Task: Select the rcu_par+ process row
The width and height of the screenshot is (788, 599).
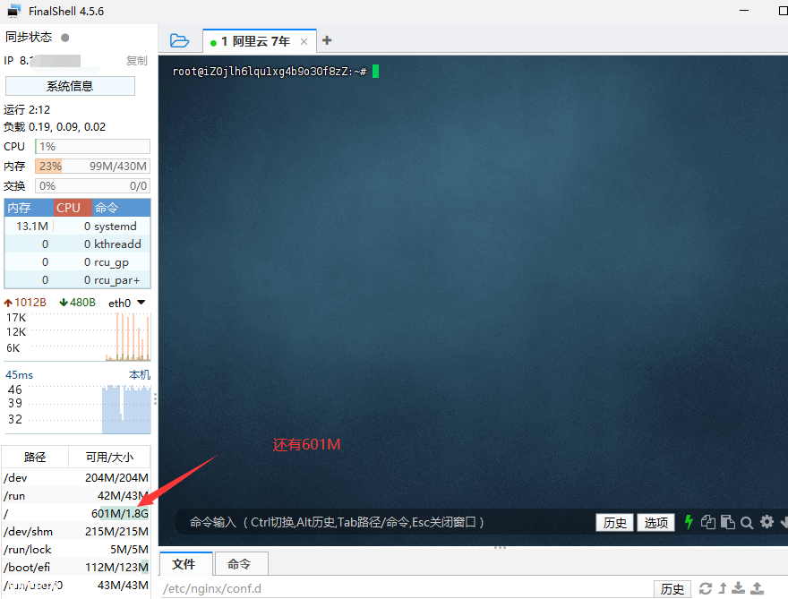Action: 77,280
